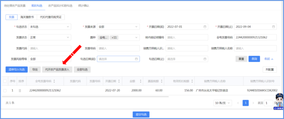
Task: Select the 海关缴款书 option
Action: point(27,17)
